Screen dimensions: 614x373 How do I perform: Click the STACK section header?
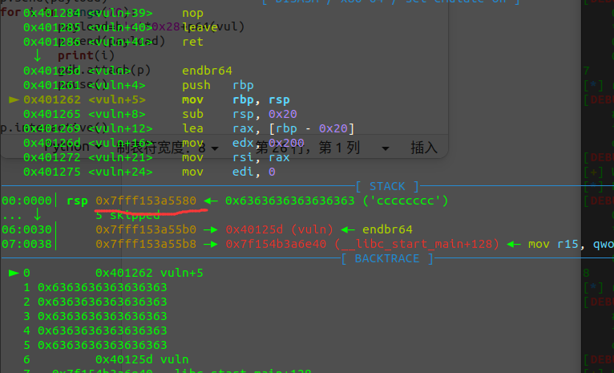click(387, 186)
